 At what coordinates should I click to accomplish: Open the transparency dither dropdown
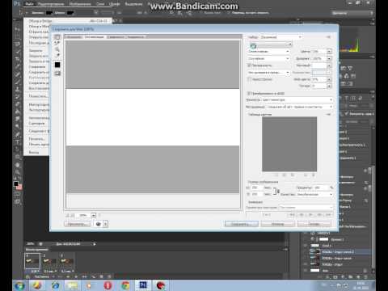[x=268, y=73]
